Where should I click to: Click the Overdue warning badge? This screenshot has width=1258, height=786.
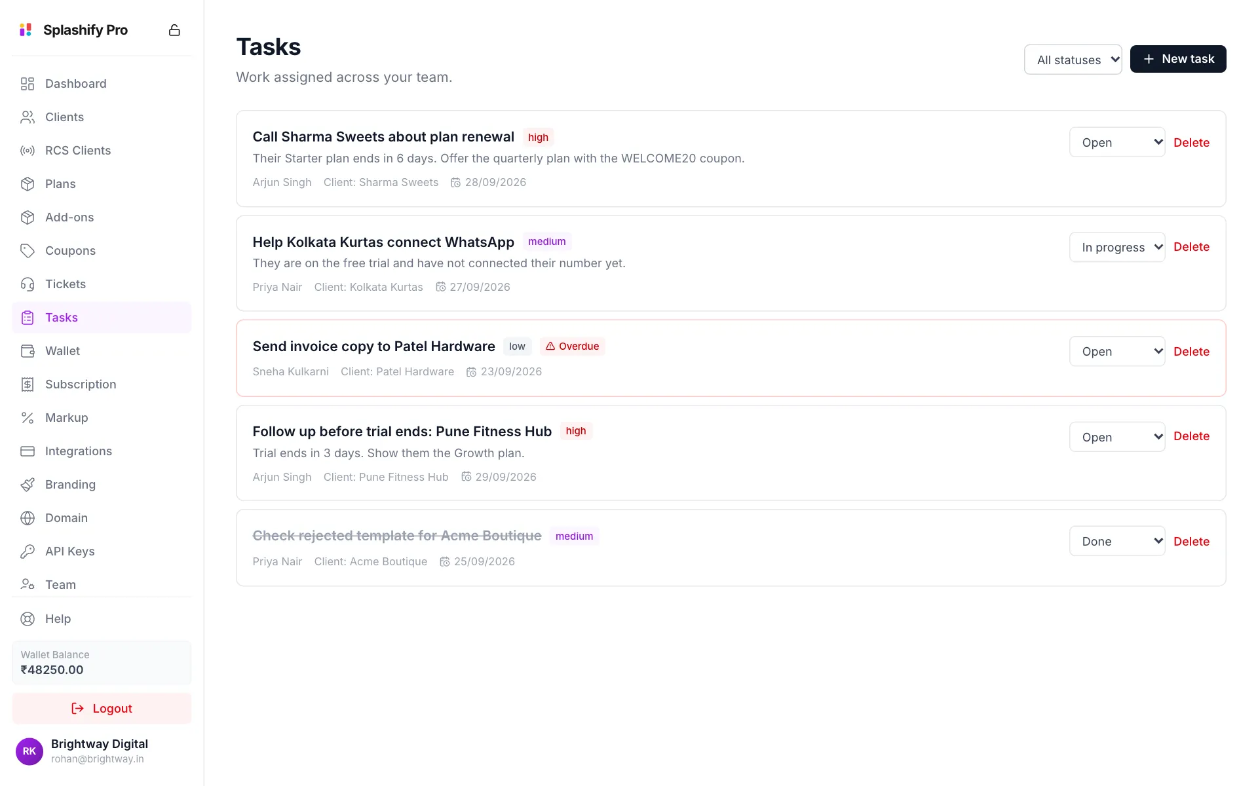tap(573, 346)
